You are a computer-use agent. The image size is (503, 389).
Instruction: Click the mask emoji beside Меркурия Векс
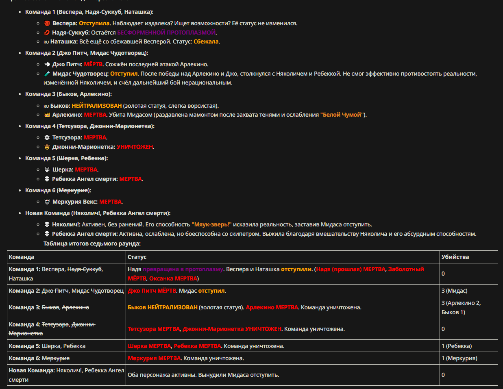point(47,202)
